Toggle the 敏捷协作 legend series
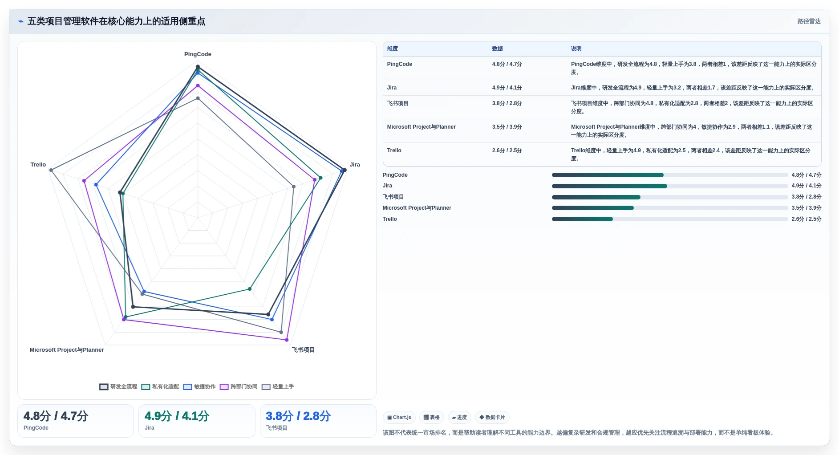839x455 pixels. [199, 386]
